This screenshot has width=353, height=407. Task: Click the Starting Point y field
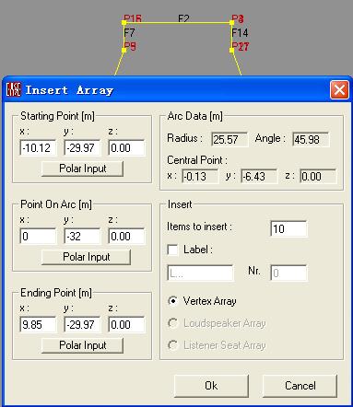[82, 148]
